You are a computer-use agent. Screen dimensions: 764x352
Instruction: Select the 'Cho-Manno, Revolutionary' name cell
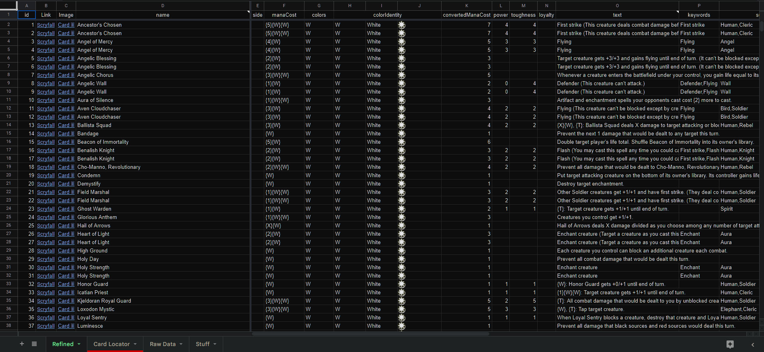pyautogui.click(x=163, y=167)
